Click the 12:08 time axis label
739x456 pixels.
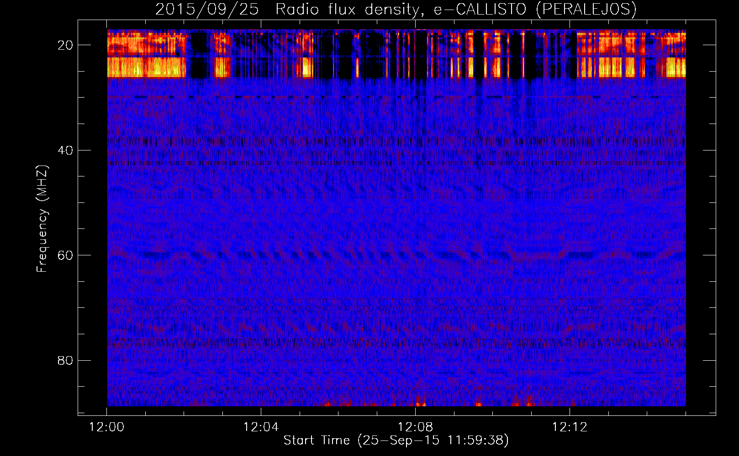tap(415, 427)
